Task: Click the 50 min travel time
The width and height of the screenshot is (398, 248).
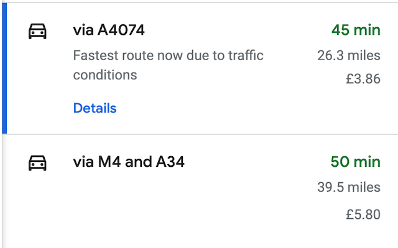Action: (355, 162)
